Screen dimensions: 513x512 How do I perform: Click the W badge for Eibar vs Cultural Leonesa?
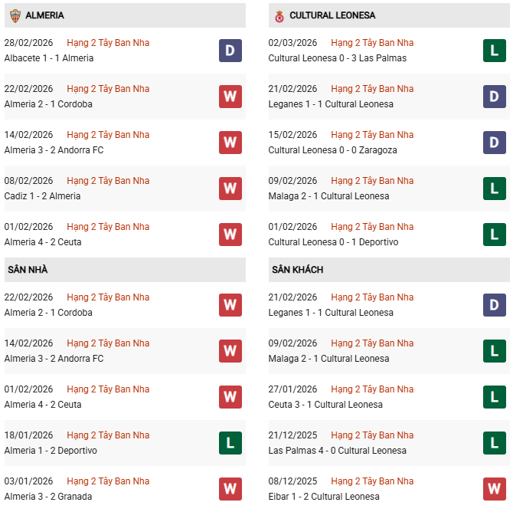(x=495, y=489)
